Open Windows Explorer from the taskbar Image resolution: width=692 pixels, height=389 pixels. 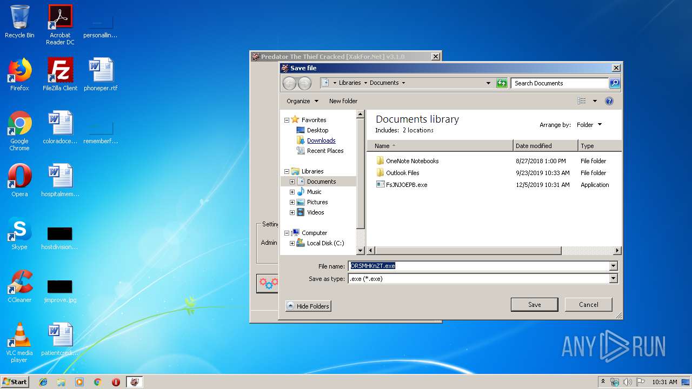point(61,382)
